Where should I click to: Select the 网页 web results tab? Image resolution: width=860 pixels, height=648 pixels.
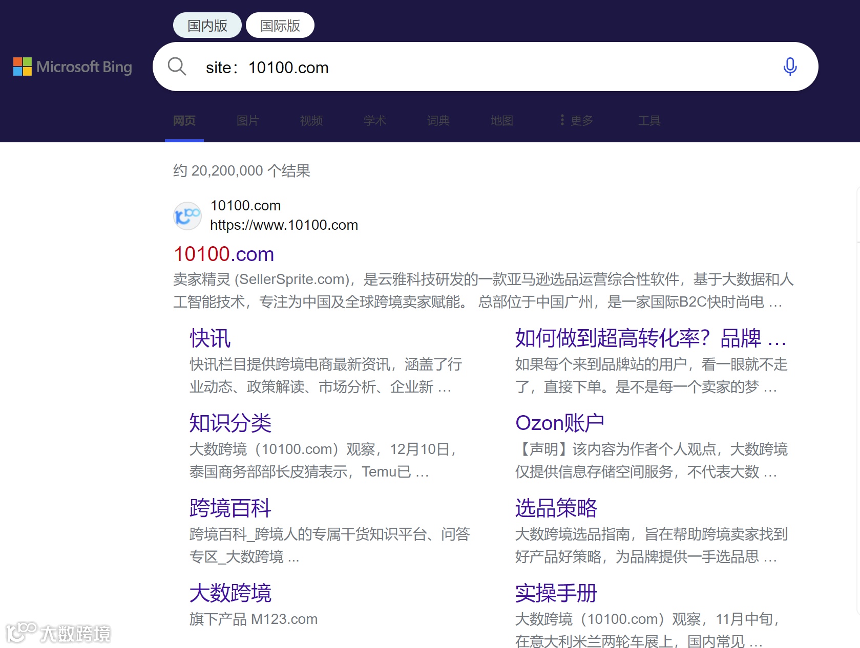184,121
